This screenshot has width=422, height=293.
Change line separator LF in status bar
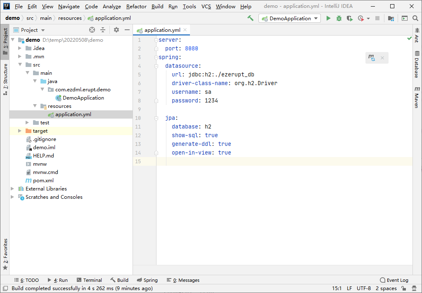click(x=349, y=288)
